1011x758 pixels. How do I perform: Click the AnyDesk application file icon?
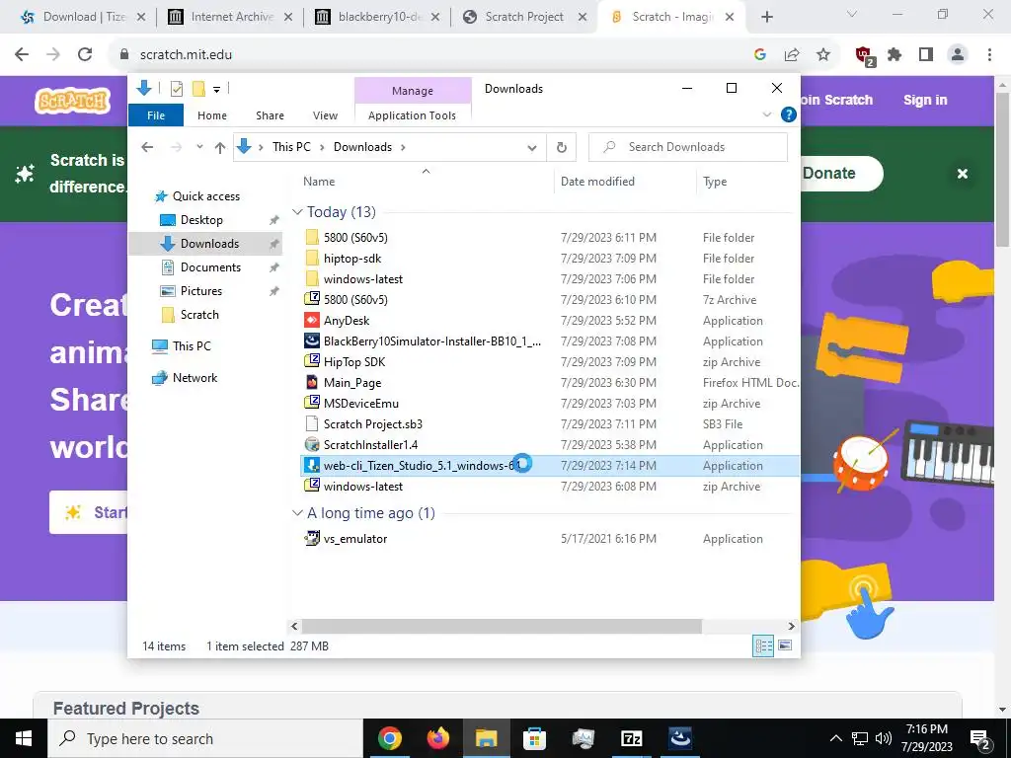point(312,321)
